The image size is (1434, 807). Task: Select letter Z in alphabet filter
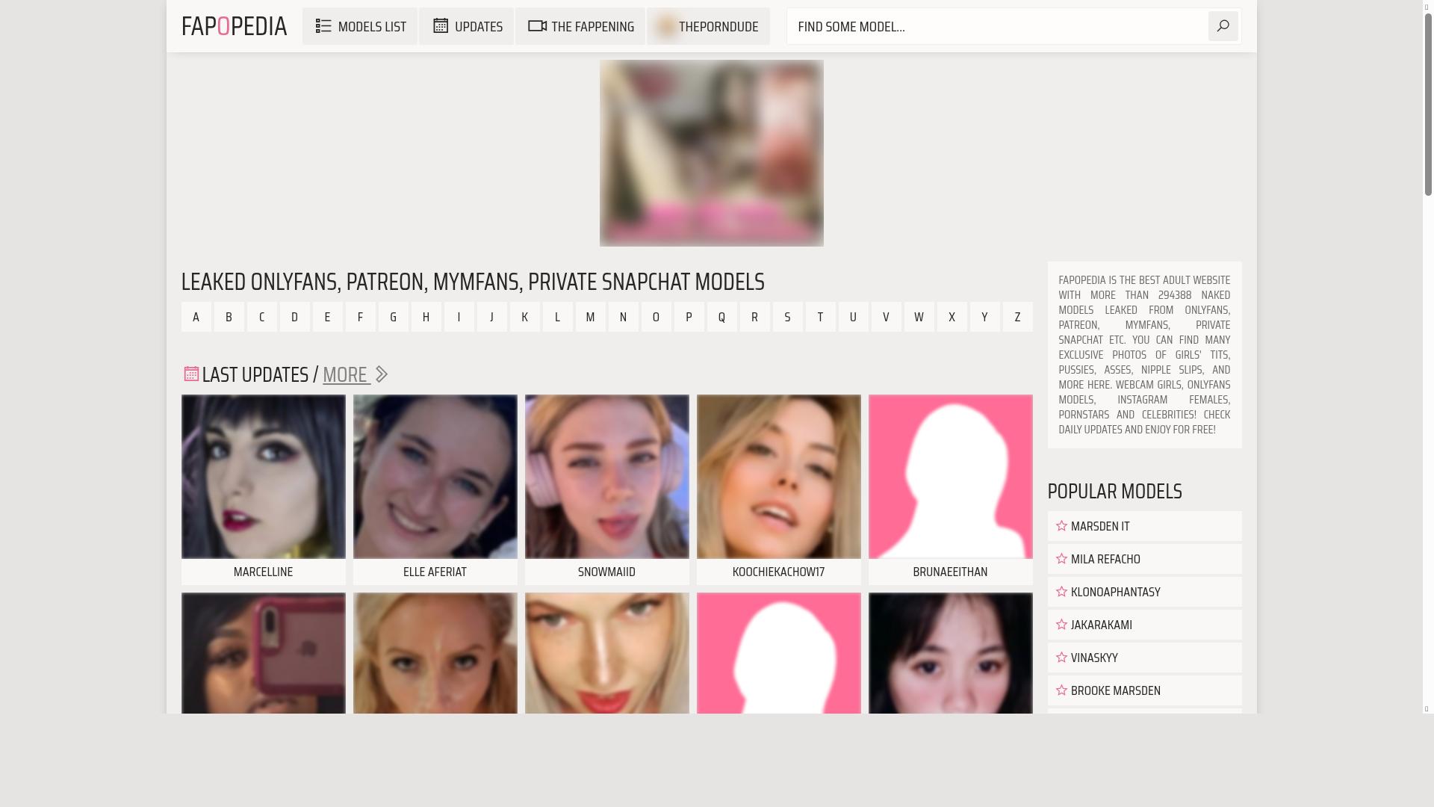1017,317
